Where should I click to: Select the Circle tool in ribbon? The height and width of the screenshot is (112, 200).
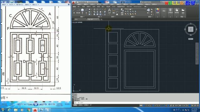point(82,11)
